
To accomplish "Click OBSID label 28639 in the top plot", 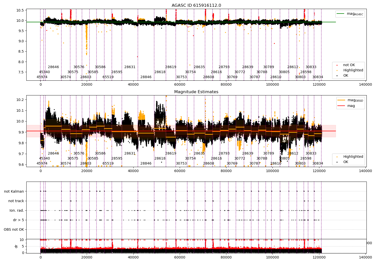I will coord(248,67).
